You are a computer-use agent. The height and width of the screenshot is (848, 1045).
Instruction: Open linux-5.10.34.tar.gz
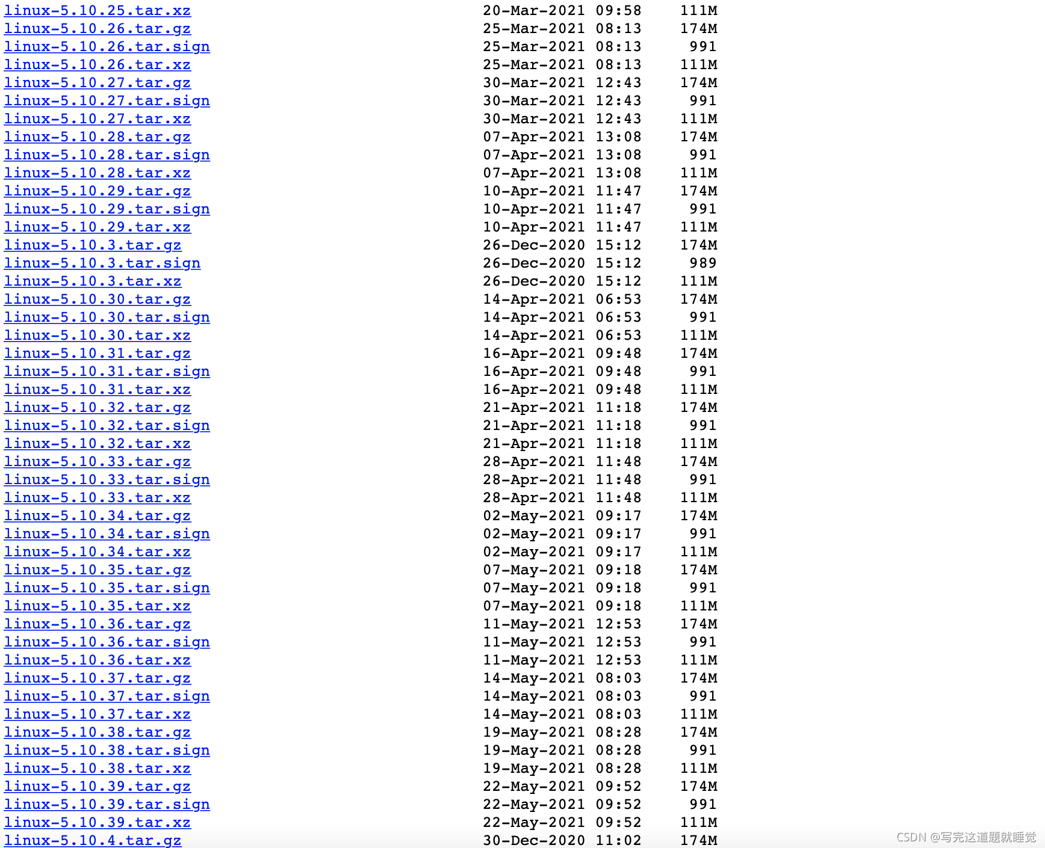(98, 516)
